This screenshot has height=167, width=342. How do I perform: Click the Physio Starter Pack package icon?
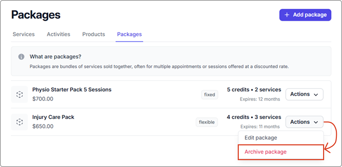20,94
